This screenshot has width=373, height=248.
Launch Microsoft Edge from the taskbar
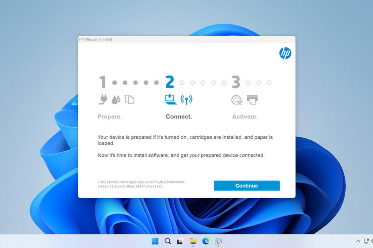(206, 241)
